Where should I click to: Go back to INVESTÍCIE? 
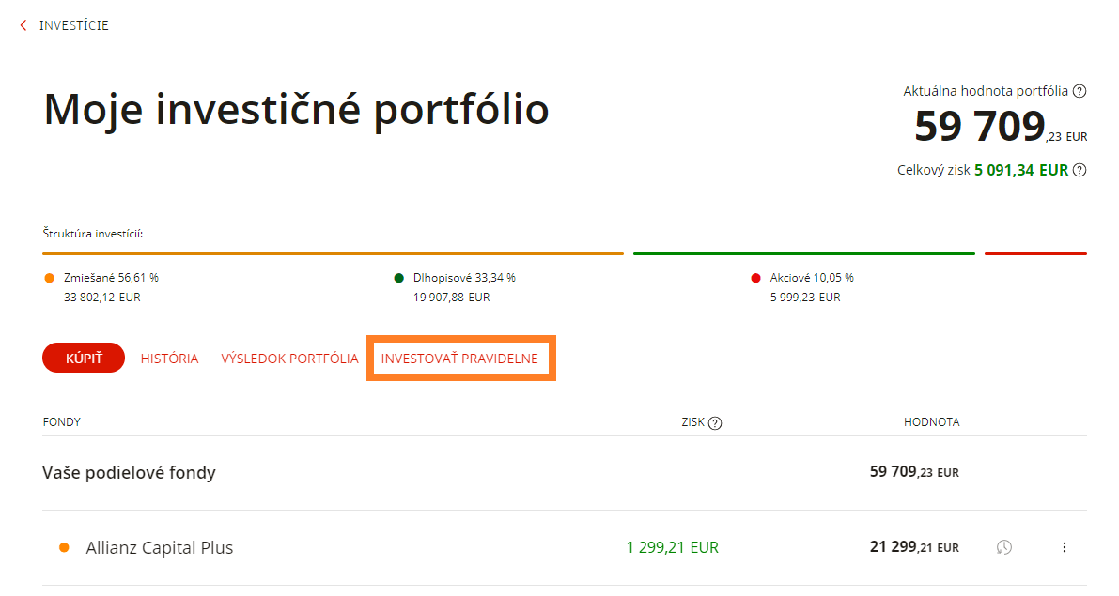74,25
